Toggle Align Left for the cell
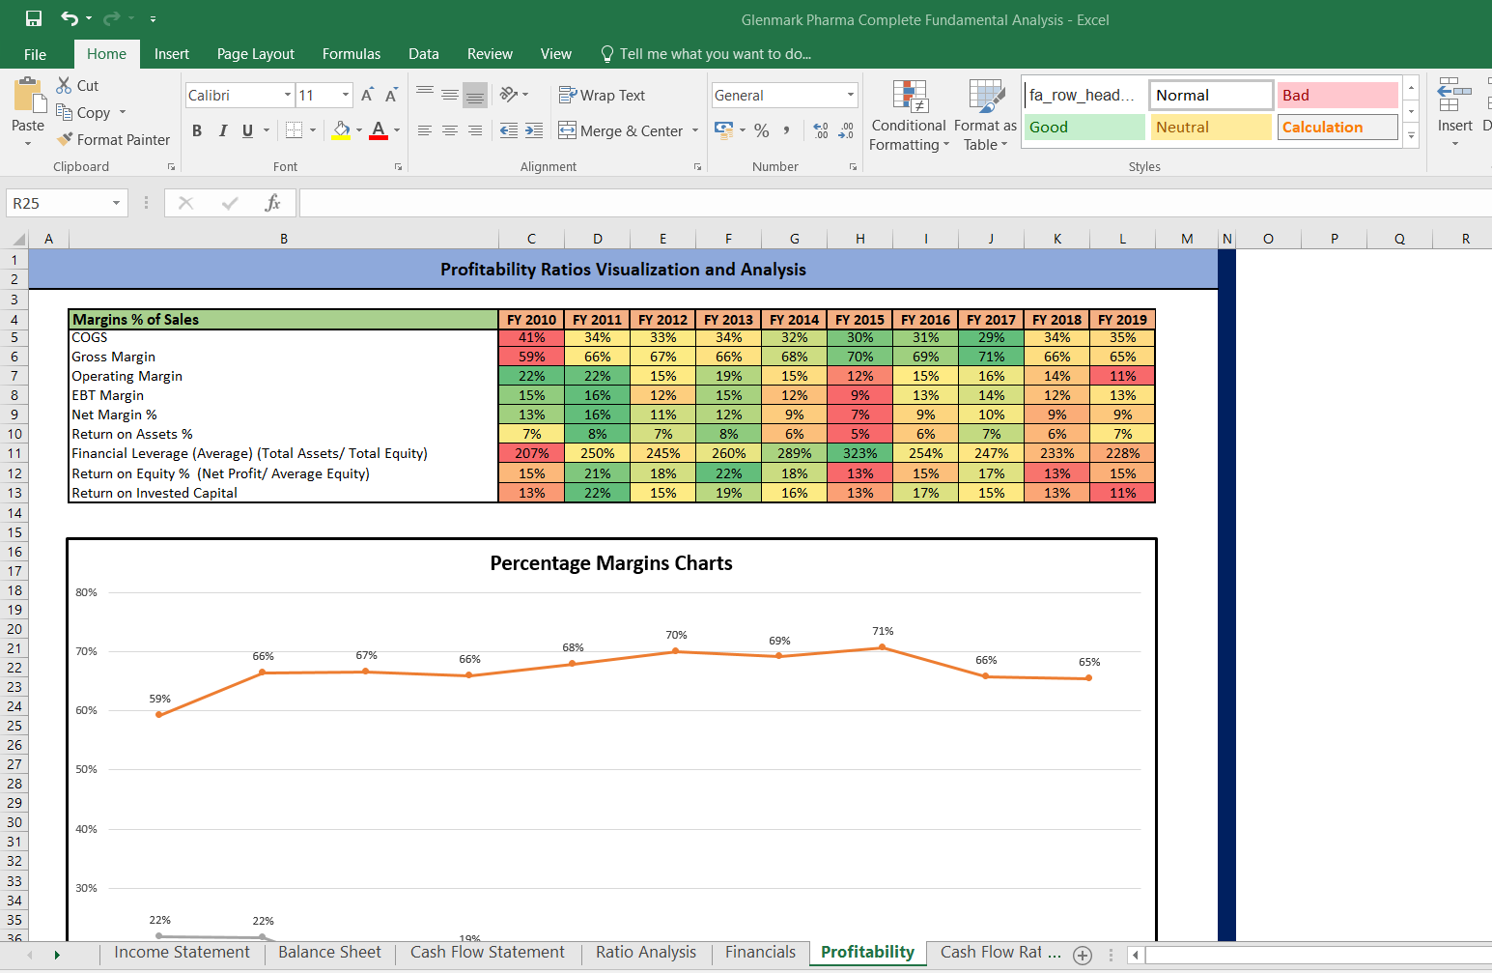1492x973 pixels. coord(425,130)
